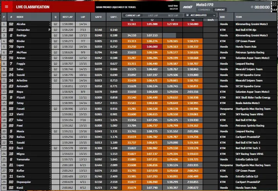Select the BEST LAP sector view
Image resolution: width=278 pixels, height=191 pixels.
[x=173, y=15]
